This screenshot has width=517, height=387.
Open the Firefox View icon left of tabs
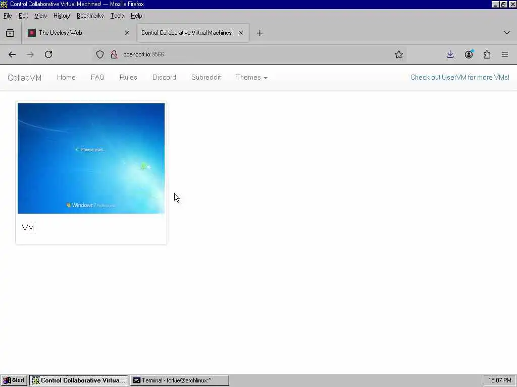pyautogui.click(x=10, y=33)
